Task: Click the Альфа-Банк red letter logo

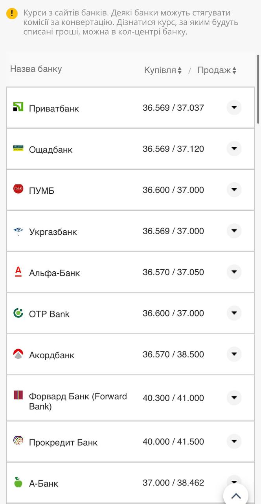Action: 18,271
